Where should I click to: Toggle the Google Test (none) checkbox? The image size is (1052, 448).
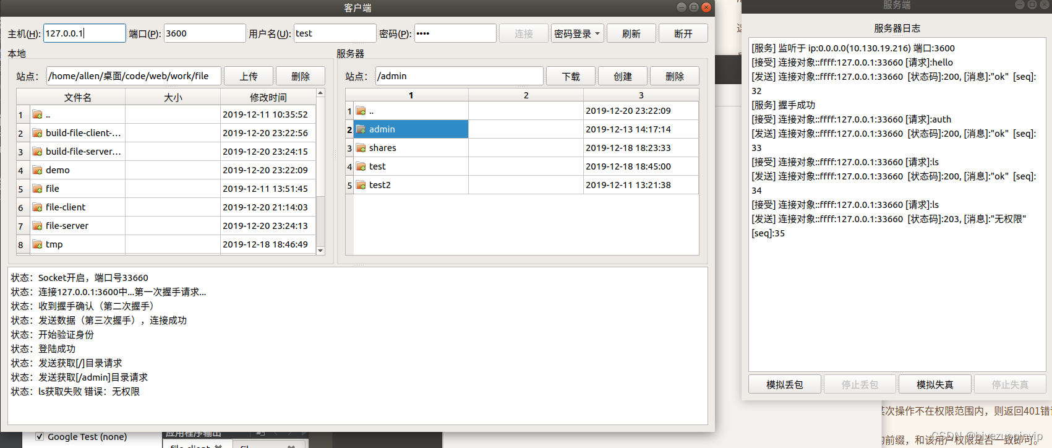[40, 436]
